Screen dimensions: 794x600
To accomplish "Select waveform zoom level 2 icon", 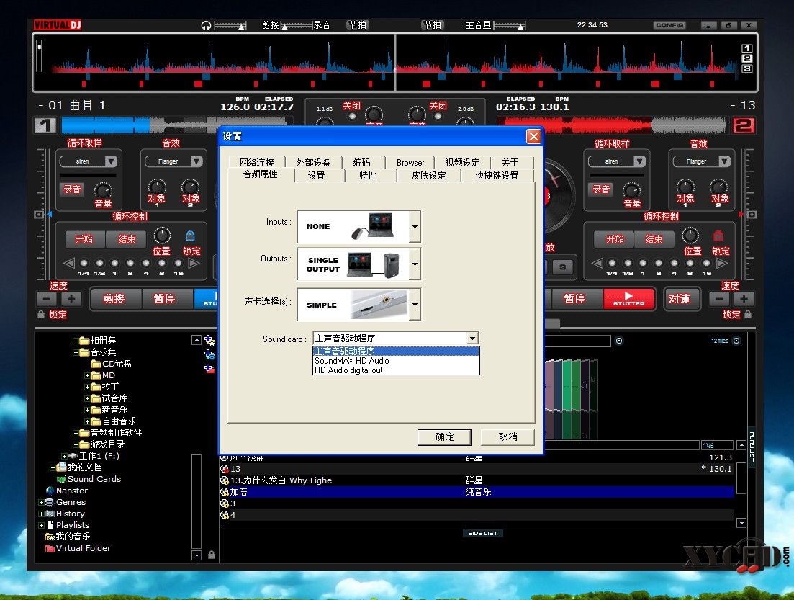I will [747, 58].
